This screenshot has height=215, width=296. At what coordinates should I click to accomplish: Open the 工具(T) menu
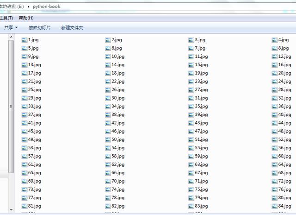(x=6, y=18)
